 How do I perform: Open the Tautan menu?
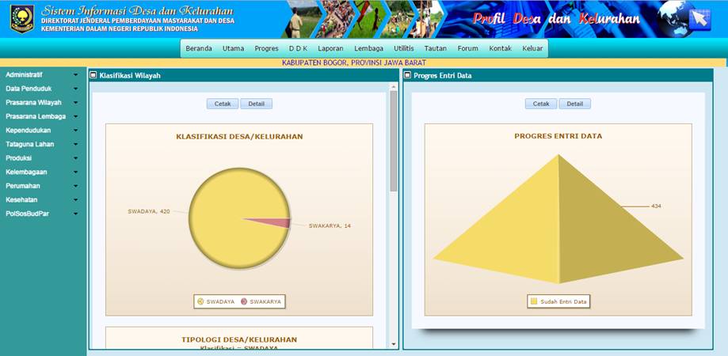(x=436, y=48)
